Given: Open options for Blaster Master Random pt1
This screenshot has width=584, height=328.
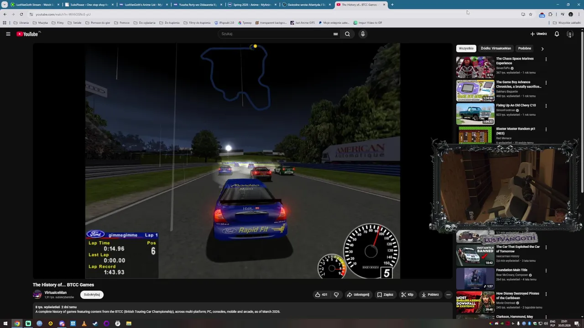Looking at the screenshot, I should pos(546,129).
